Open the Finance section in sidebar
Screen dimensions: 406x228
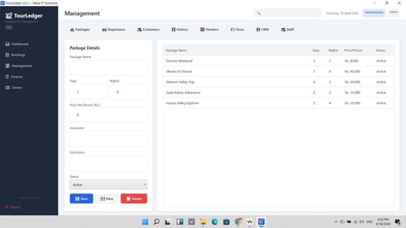[x=17, y=77]
